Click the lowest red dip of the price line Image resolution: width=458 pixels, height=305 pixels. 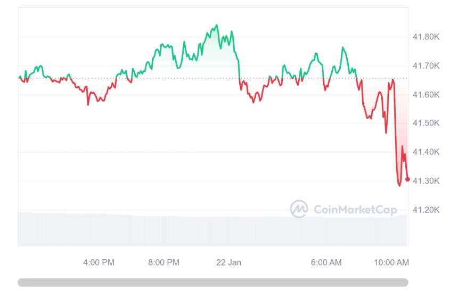click(x=399, y=185)
